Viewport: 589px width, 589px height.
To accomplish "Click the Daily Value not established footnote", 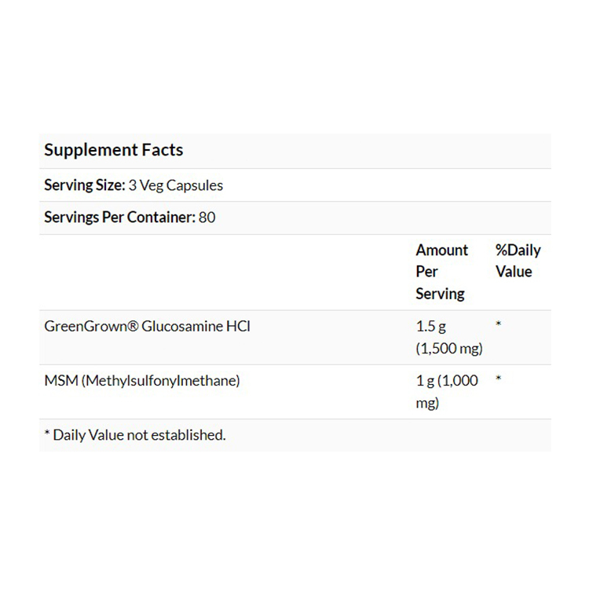I will pos(139,434).
